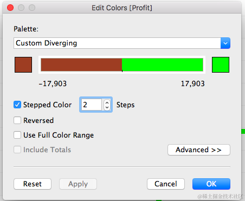Expand the Advanced >> options

[199, 150]
